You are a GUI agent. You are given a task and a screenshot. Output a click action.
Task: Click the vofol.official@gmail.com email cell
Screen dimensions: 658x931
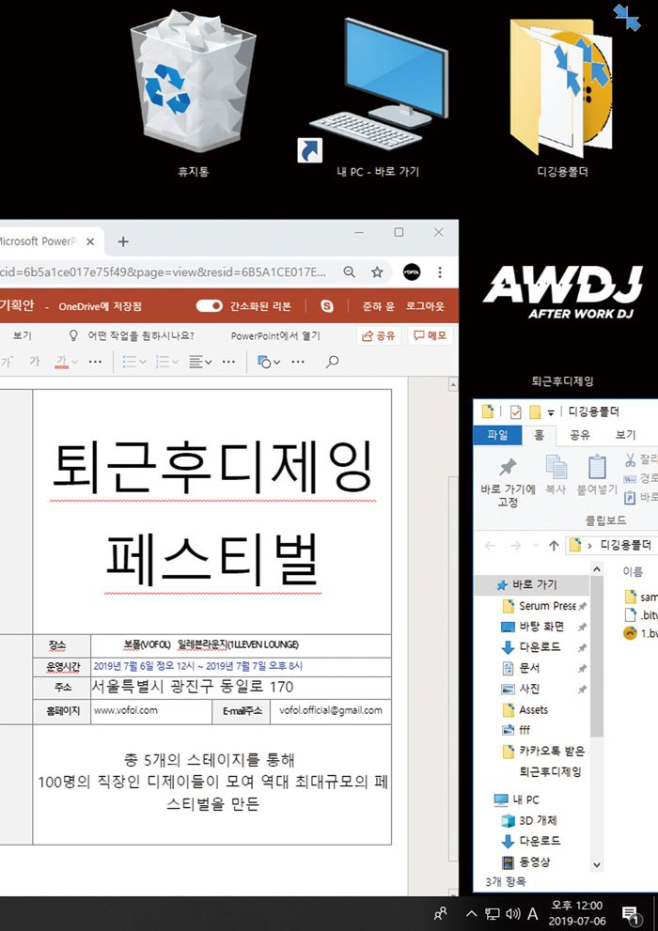331,711
